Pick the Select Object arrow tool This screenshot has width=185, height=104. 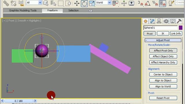pos(46,3)
